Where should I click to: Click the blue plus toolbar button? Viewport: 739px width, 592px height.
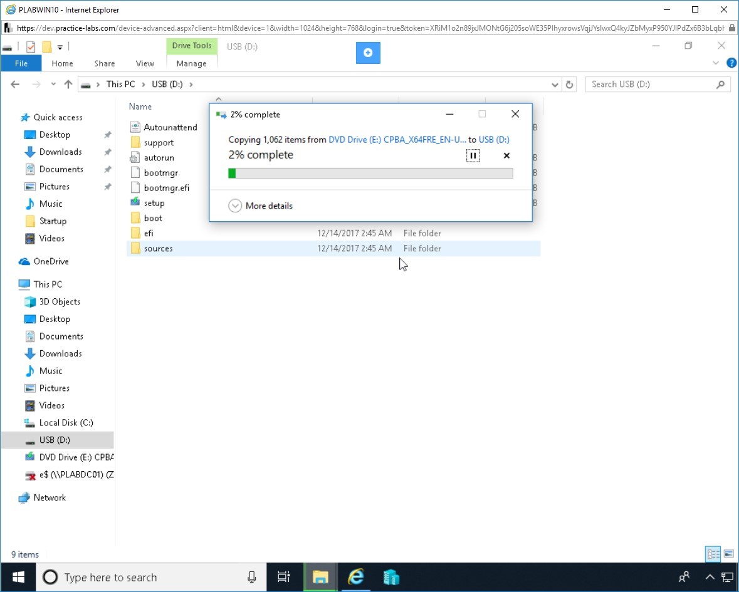[x=368, y=53]
